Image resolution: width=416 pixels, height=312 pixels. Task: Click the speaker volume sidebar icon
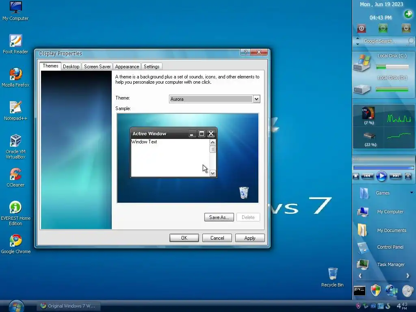tap(408, 291)
